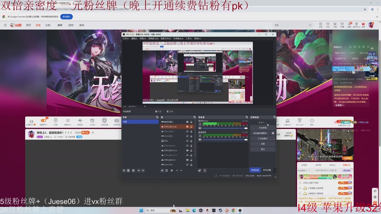Click 开始录制 start recording button

263,127
